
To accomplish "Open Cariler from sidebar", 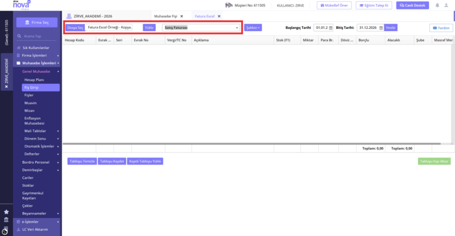I will (28, 178).
